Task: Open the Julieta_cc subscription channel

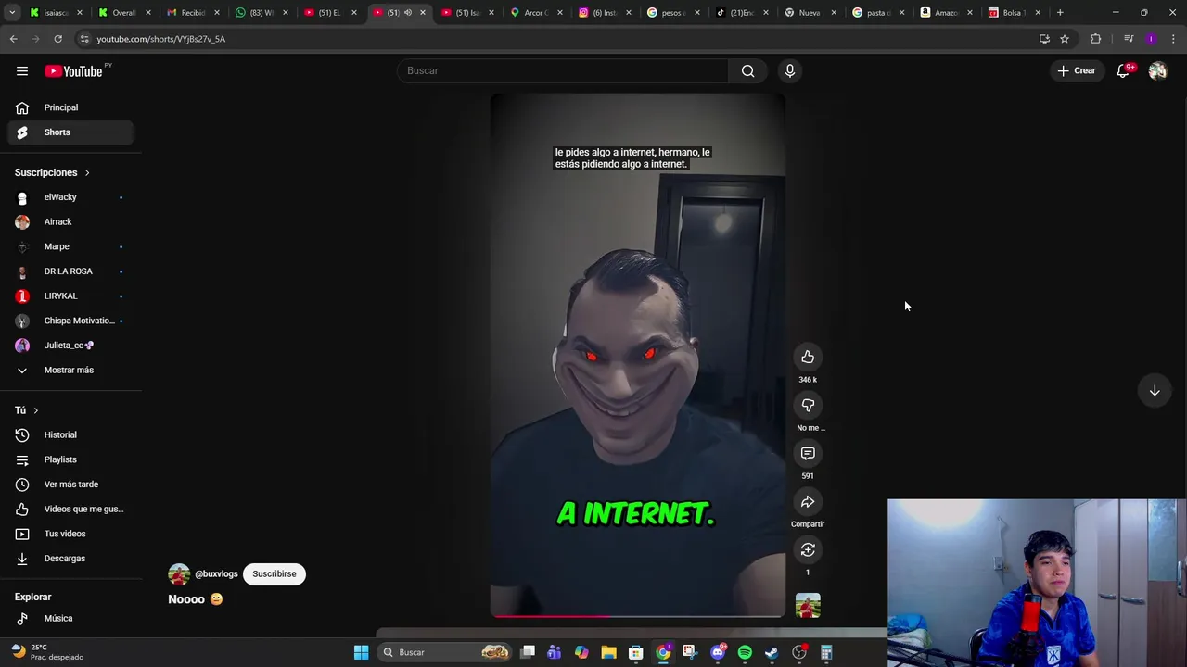Action: 70,345
